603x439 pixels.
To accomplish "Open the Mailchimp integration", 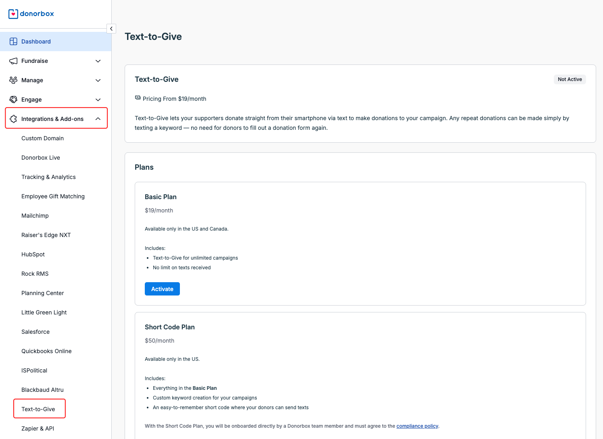I will tap(35, 216).
